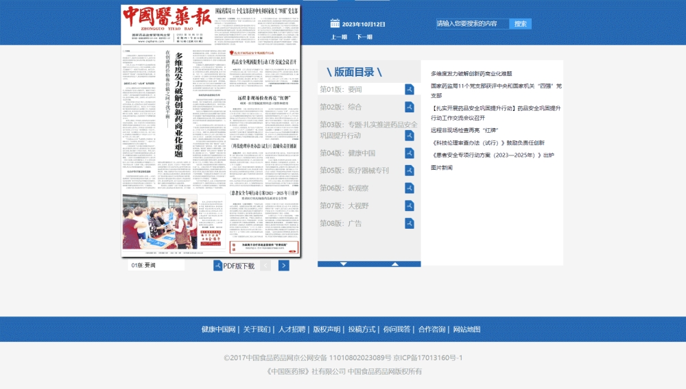Select 第03版 专题 catalog entry
The height and width of the screenshot is (389, 686).
coord(368,130)
